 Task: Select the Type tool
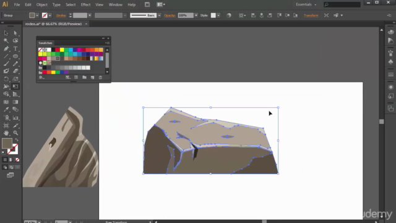pyautogui.click(x=15, y=48)
